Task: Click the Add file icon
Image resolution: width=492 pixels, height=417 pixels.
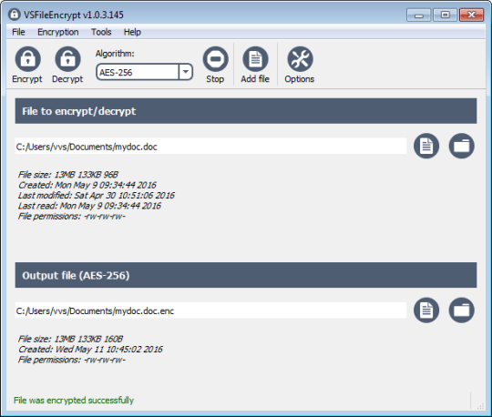Action: [255, 59]
